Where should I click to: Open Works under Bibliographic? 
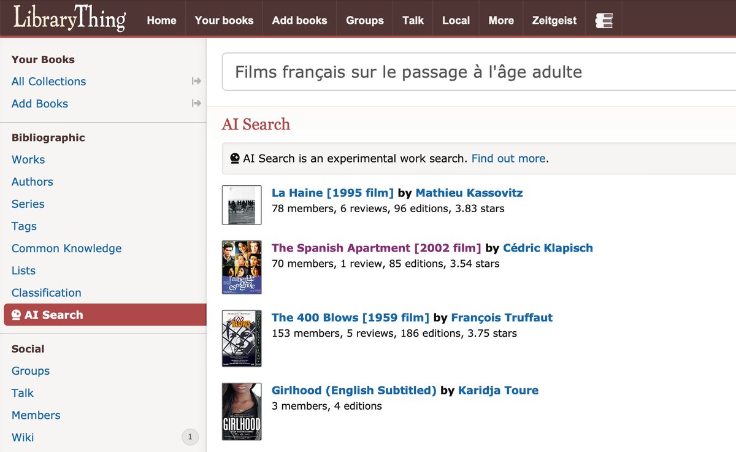pos(28,159)
